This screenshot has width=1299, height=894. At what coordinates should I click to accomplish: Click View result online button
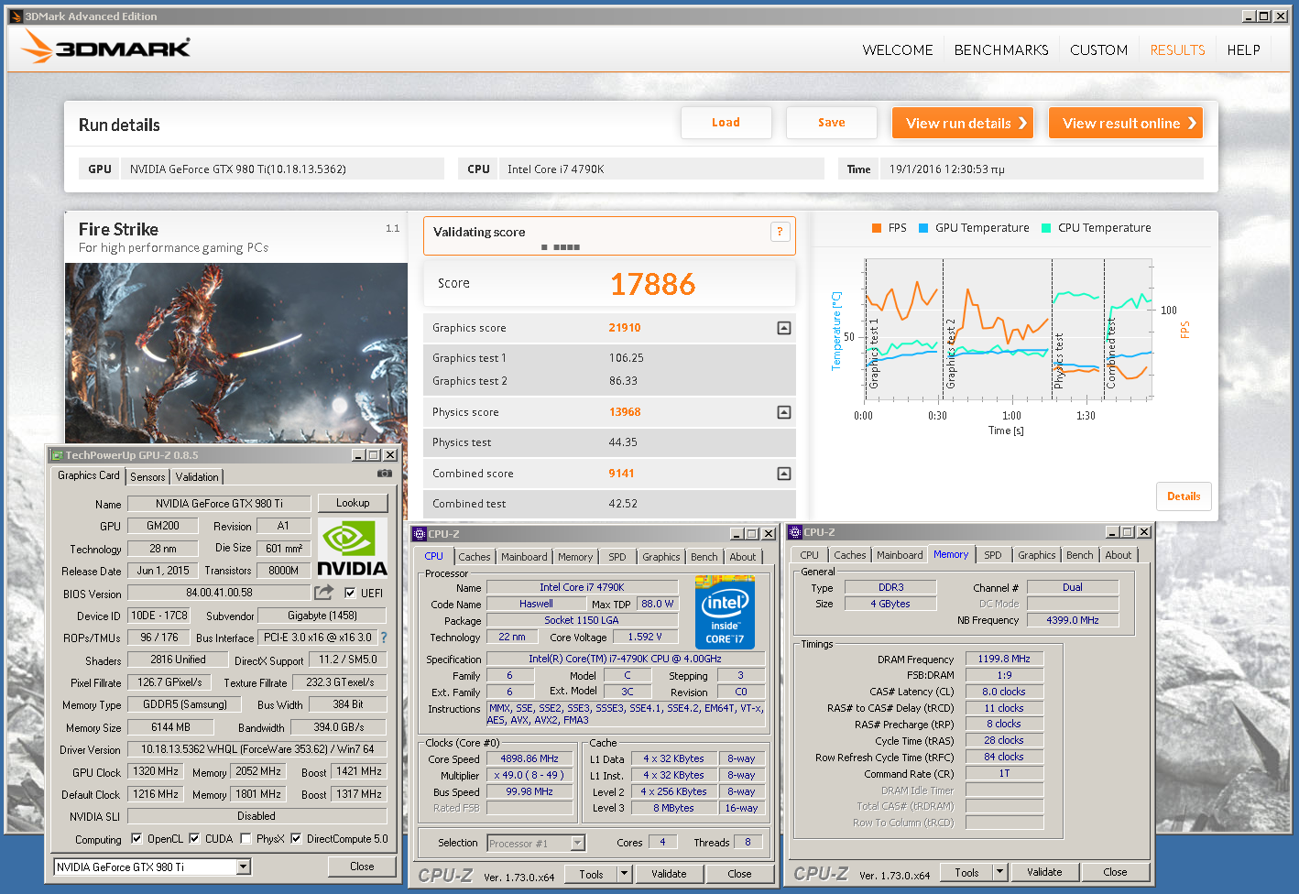pos(1126,123)
